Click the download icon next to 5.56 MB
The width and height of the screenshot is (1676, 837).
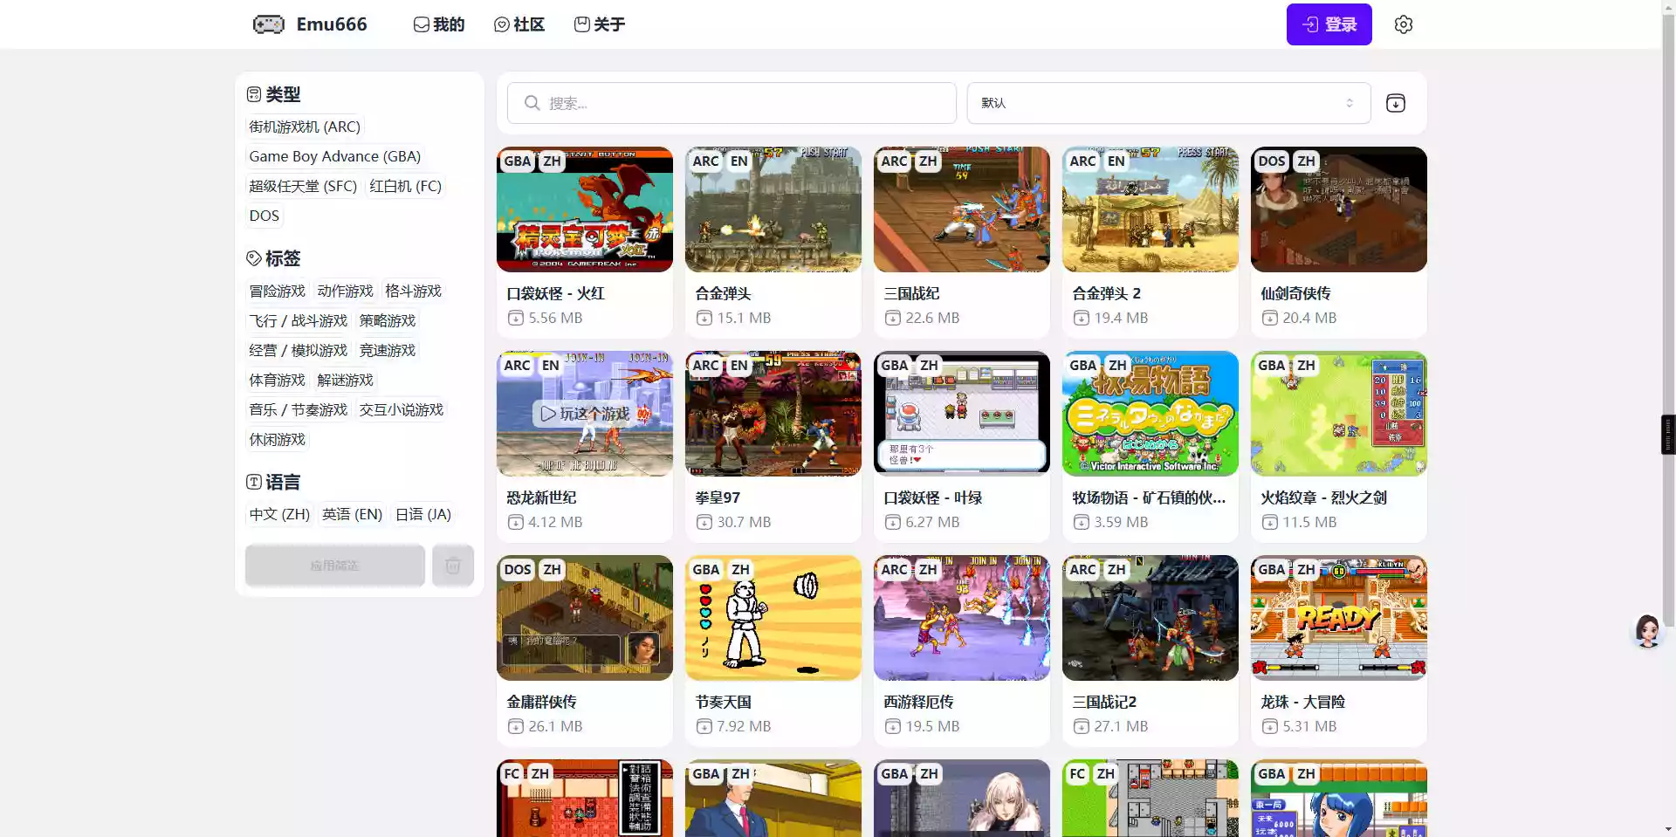[516, 319]
